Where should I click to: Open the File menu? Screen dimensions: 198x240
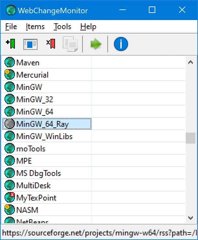11,27
